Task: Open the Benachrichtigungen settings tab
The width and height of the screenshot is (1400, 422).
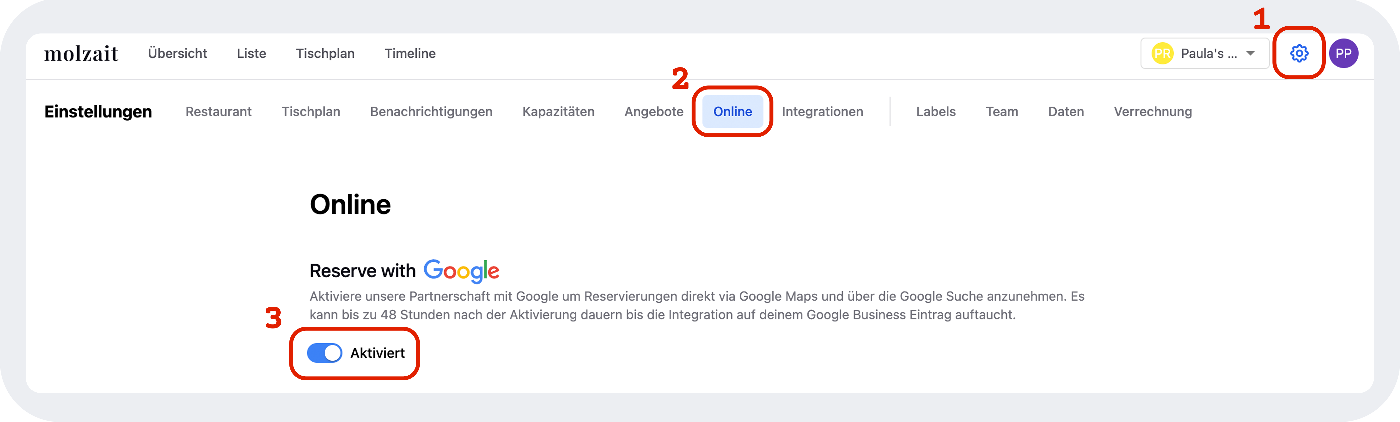Action: coord(431,111)
